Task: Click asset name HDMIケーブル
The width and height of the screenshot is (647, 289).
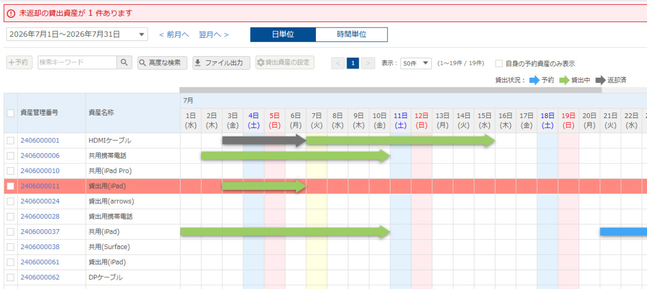Action: point(109,141)
